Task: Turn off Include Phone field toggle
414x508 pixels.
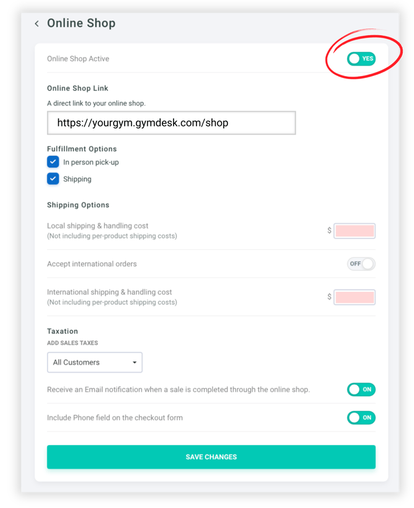Action: (361, 418)
